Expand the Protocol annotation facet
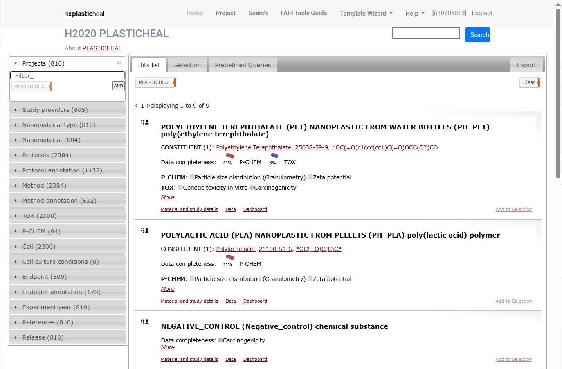 62,170
